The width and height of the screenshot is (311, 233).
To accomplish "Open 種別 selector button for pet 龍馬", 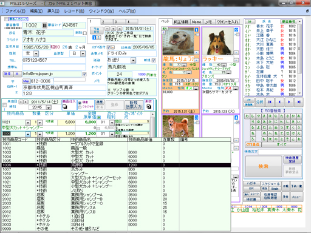I will tap(184, 65).
